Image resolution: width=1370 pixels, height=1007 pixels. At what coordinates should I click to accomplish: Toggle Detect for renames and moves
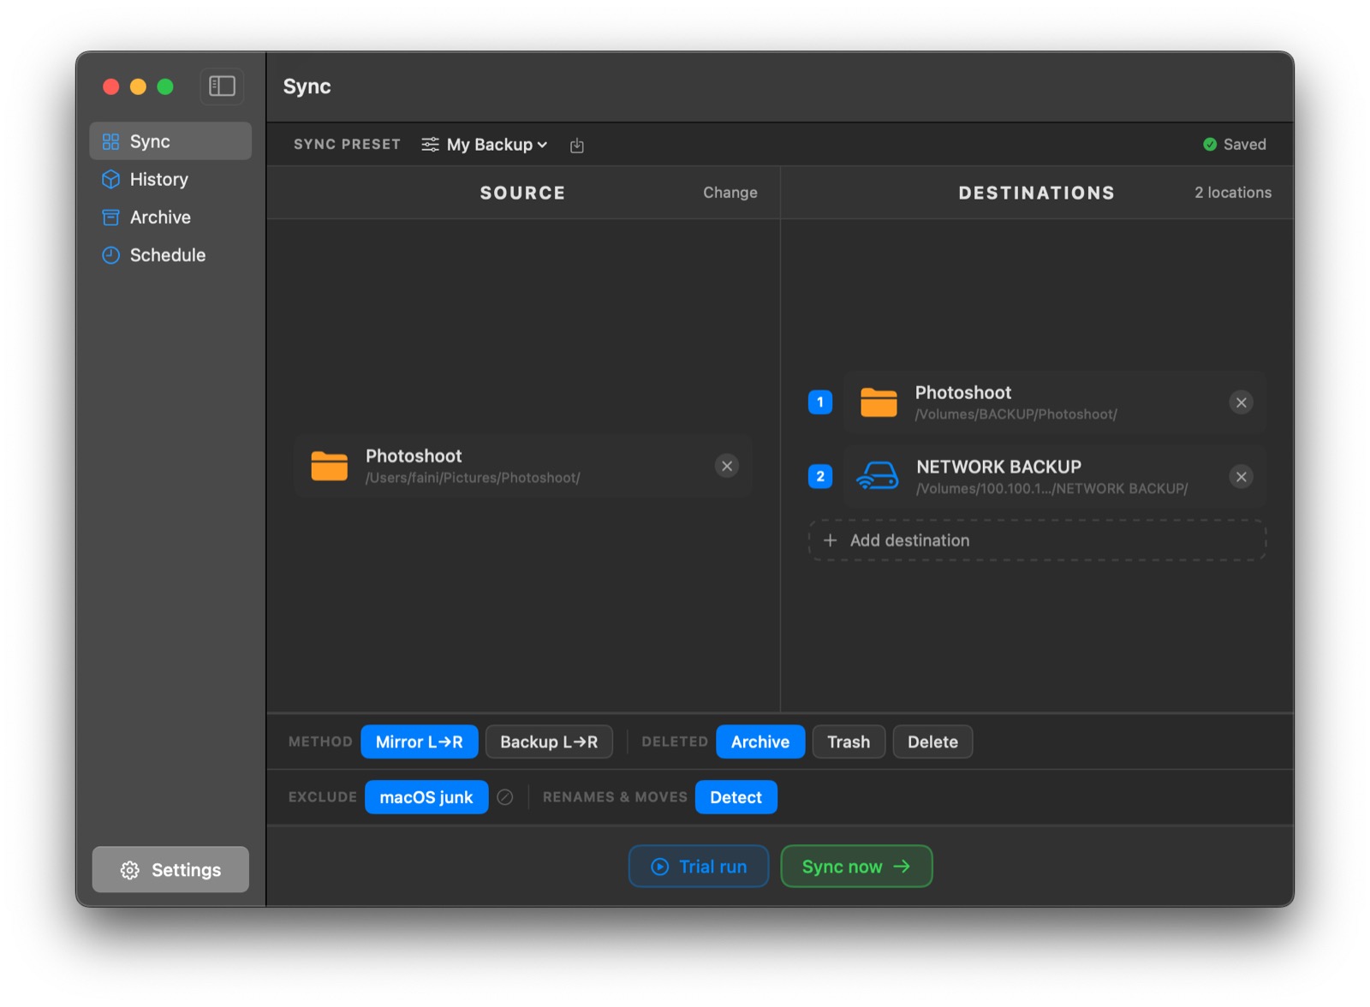point(736,797)
